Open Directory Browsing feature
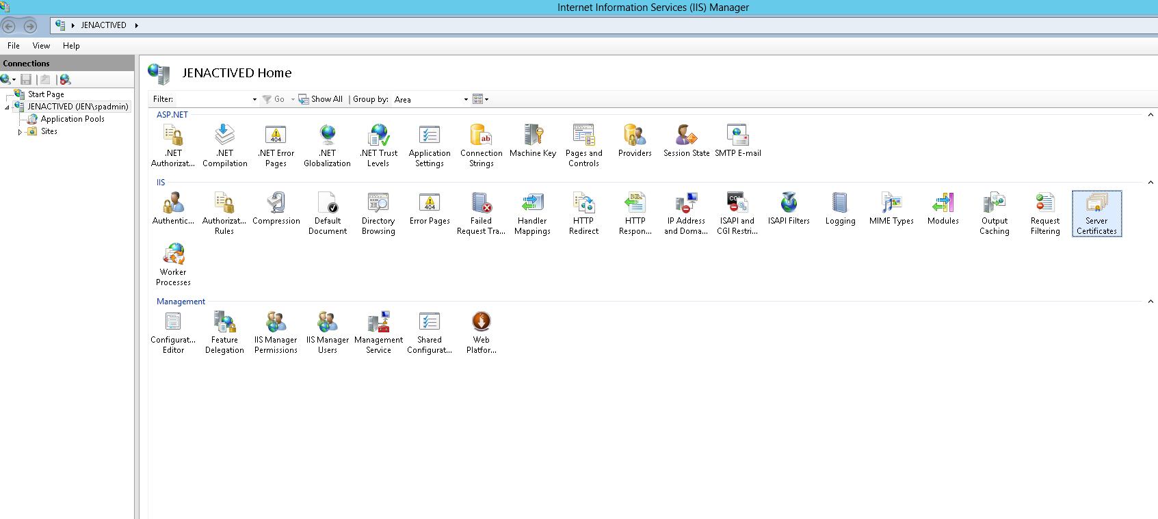 coord(378,213)
